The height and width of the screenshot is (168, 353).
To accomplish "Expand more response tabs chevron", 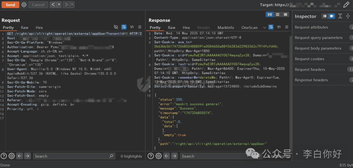I will click(x=264, y=28).
